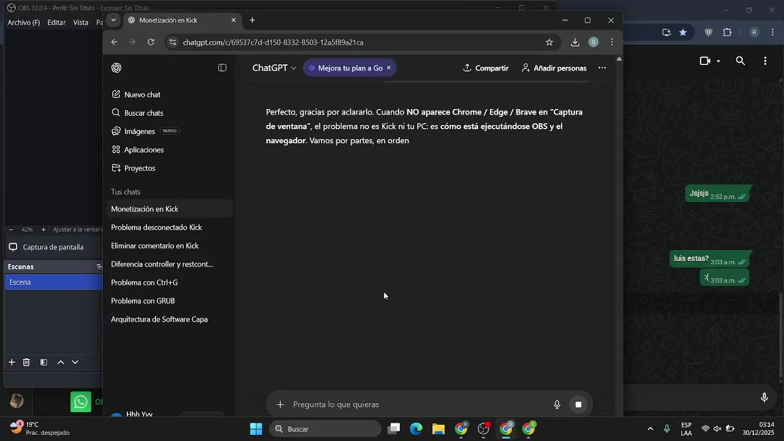Open the Arquitectura de Software Capa chat
Viewport: 784px width, 441px height.
pos(170,319)
